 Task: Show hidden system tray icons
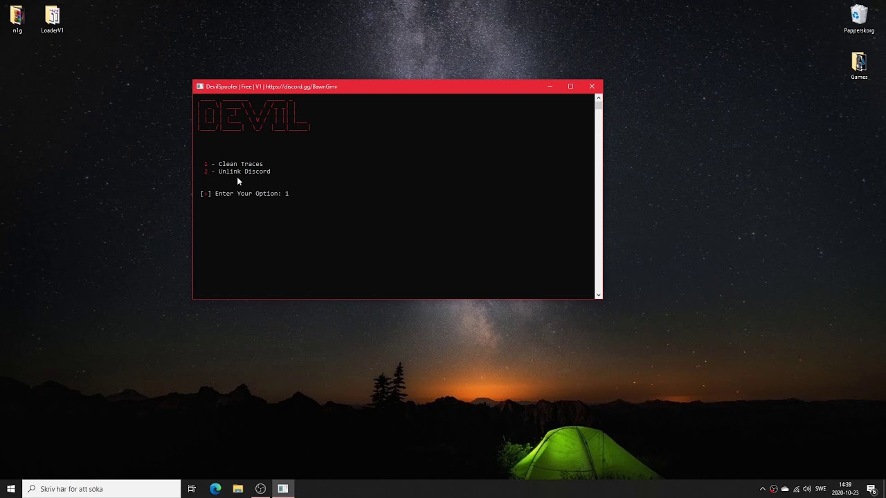point(763,489)
